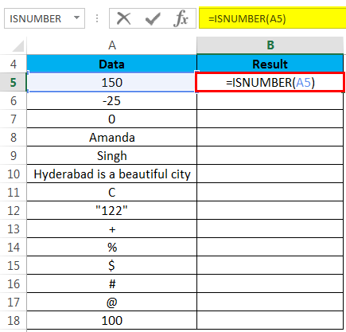Click cell containing Amanda

(x=112, y=137)
